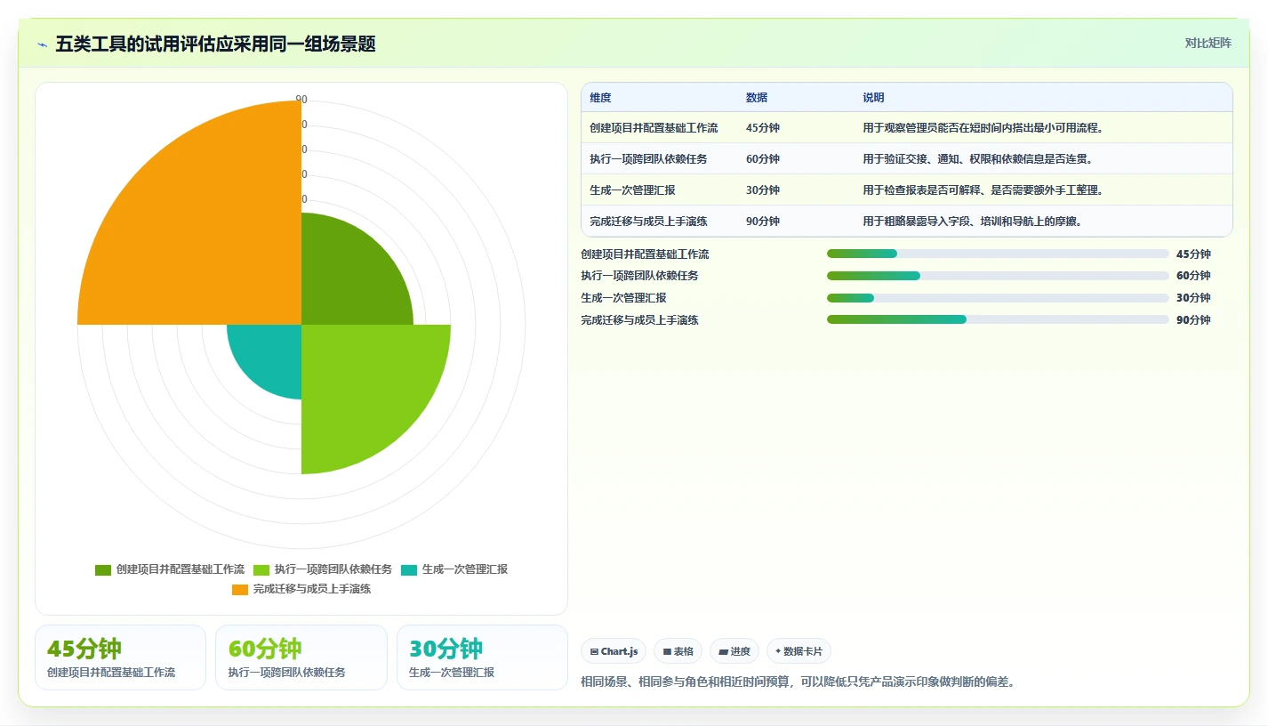The height and width of the screenshot is (726, 1268).
Task: Select the Chart.js tag chip
Action: (614, 651)
